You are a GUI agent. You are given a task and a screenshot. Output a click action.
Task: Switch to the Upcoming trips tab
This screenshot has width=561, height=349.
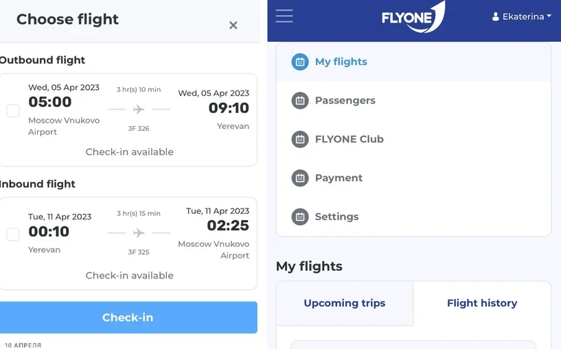[345, 303]
